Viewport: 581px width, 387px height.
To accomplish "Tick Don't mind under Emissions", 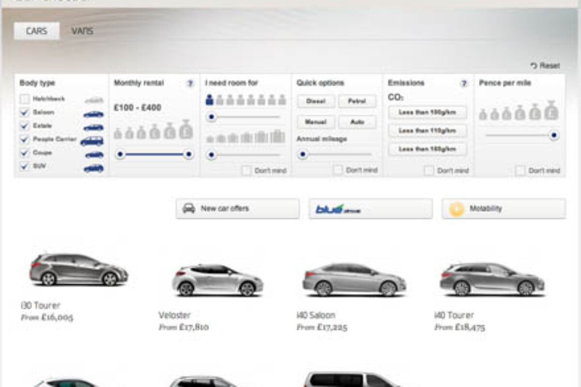I will point(429,170).
